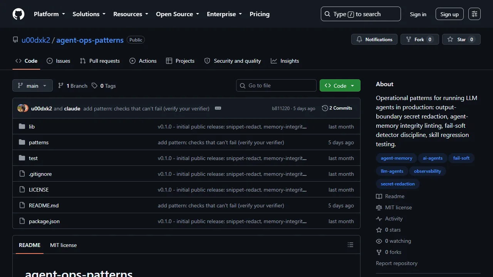Click the star icon beside 0 stars
Image resolution: width=493 pixels, height=277 pixels.
pyautogui.click(x=379, y=230)
